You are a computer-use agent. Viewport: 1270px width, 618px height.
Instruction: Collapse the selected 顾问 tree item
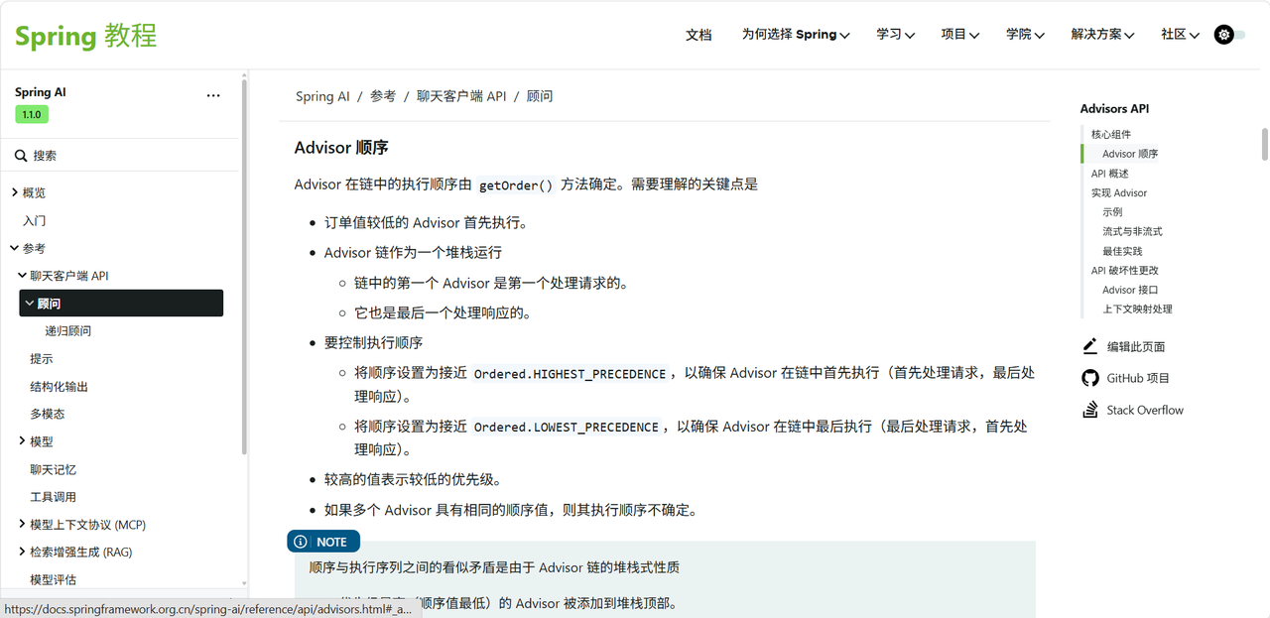(30, 304)
